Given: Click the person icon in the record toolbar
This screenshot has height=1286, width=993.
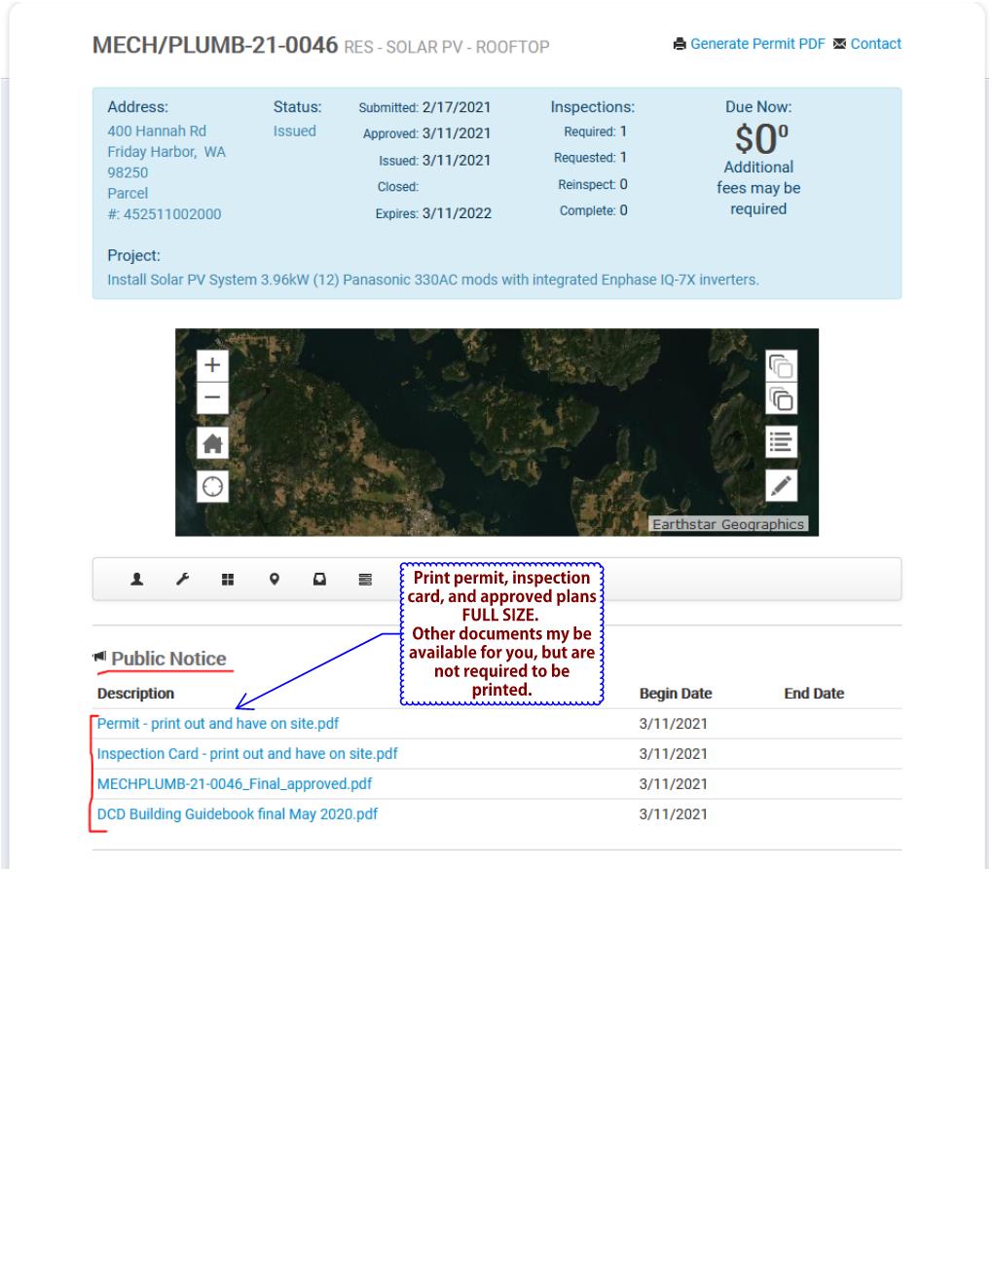Looking at the screenshot, I should [x=136, y=578].
